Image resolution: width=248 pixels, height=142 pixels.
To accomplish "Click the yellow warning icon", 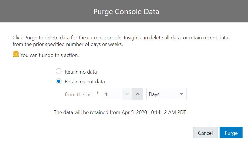I will [x=16, y=54].
